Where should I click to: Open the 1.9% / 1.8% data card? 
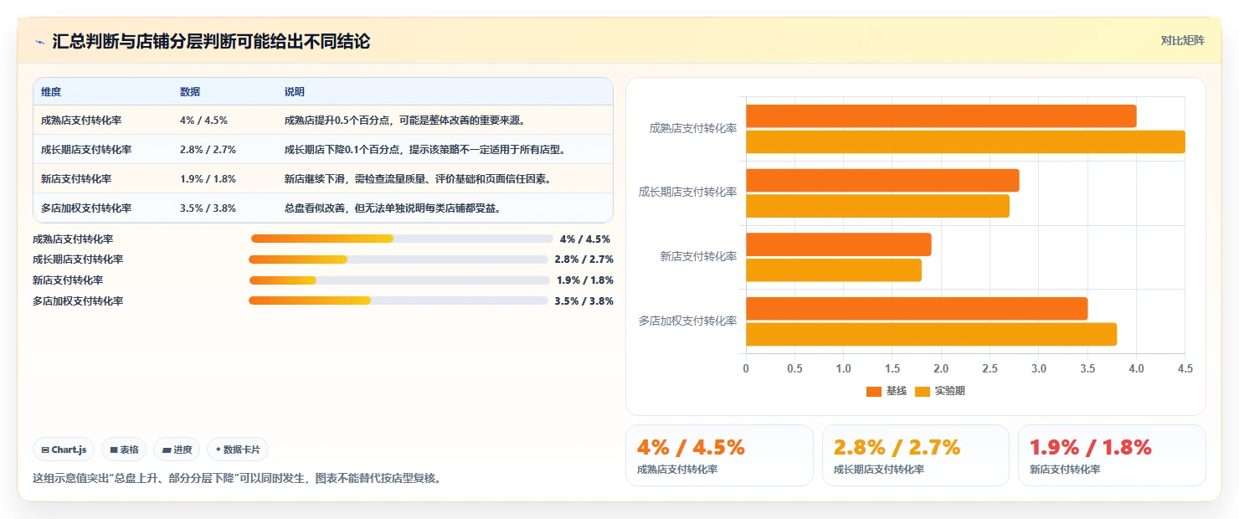[1112, 455]
